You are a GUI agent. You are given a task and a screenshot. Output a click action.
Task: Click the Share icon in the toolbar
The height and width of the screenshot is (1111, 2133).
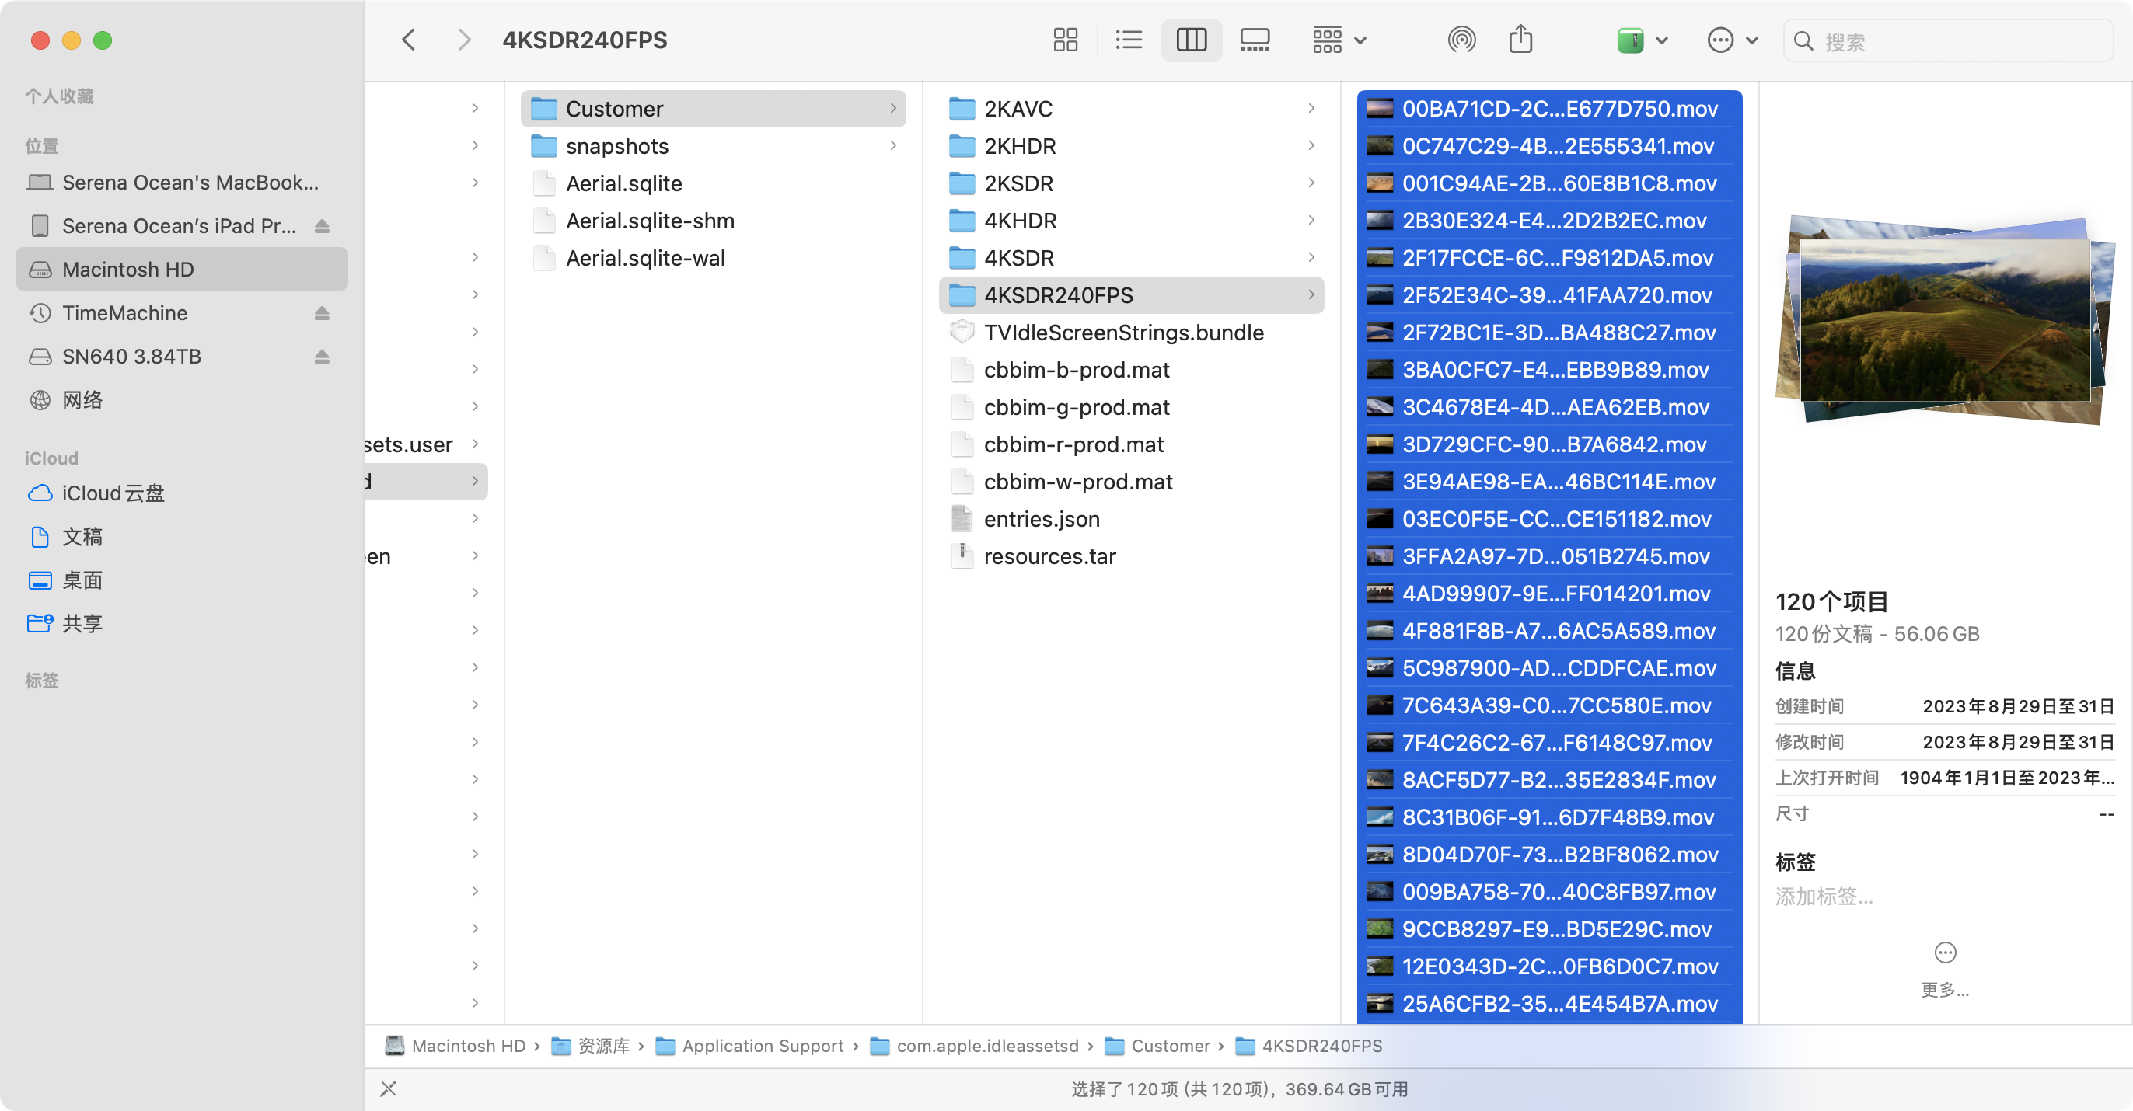[1520, 39]
